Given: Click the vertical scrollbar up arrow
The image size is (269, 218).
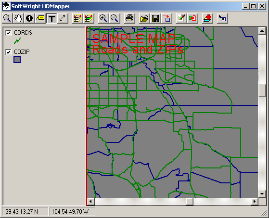Looking at the screenshot, I should click(262, 31).
